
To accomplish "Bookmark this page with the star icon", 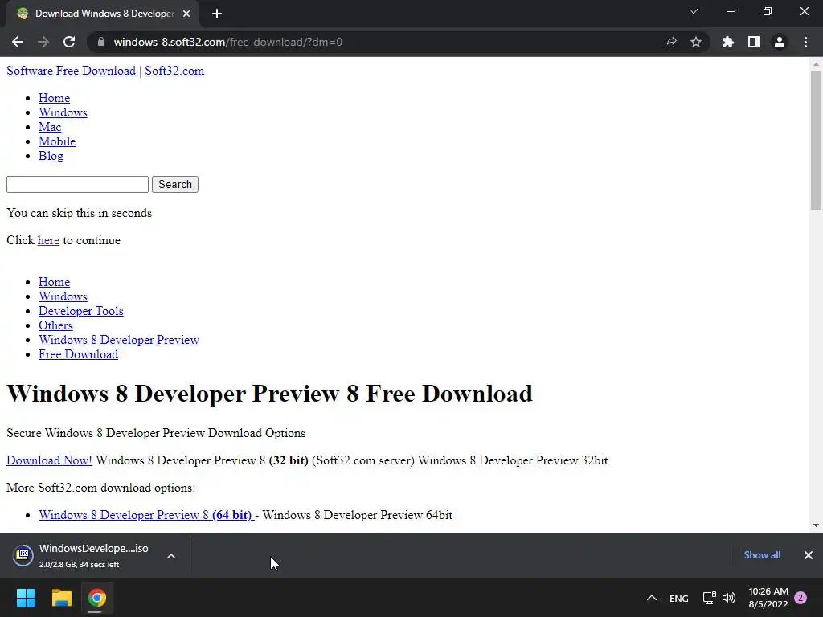I will tap(696, 42).
